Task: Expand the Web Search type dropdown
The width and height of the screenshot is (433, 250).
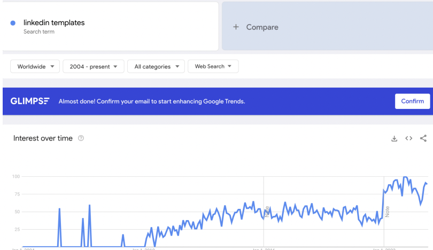Action: point(213,66)
